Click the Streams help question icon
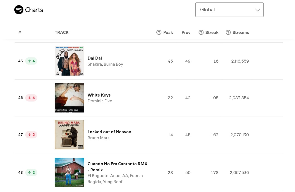This screenshot has width=295, height=192. 228,32
